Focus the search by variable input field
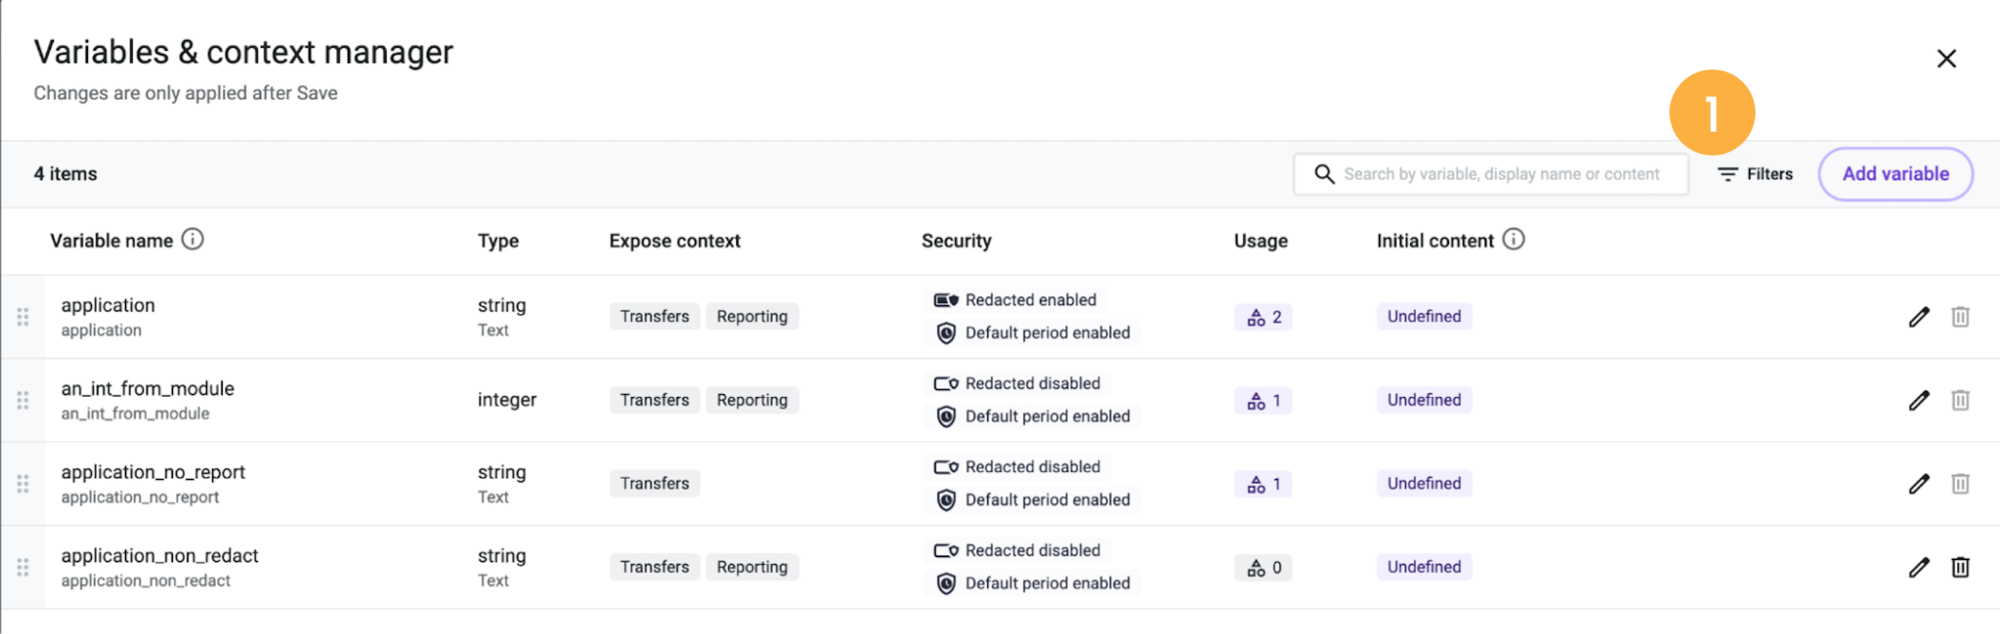The height and width of the screenshot is (634, 2000). [x=1491, y=174]
